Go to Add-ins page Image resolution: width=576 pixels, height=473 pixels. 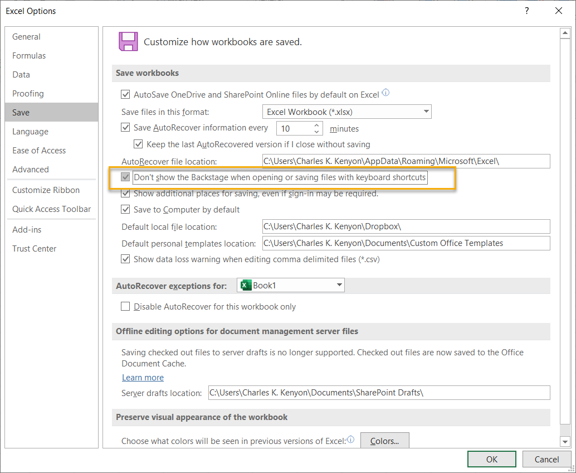(51, 229)
